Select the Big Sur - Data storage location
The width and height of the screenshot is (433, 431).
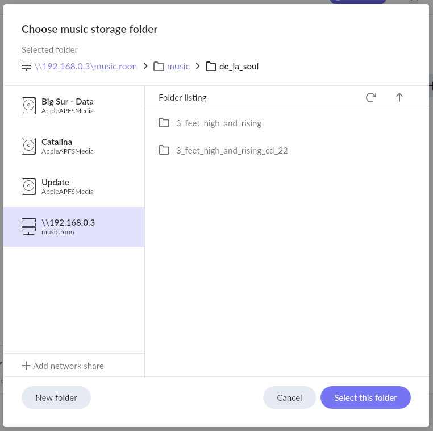coord(67,106)
